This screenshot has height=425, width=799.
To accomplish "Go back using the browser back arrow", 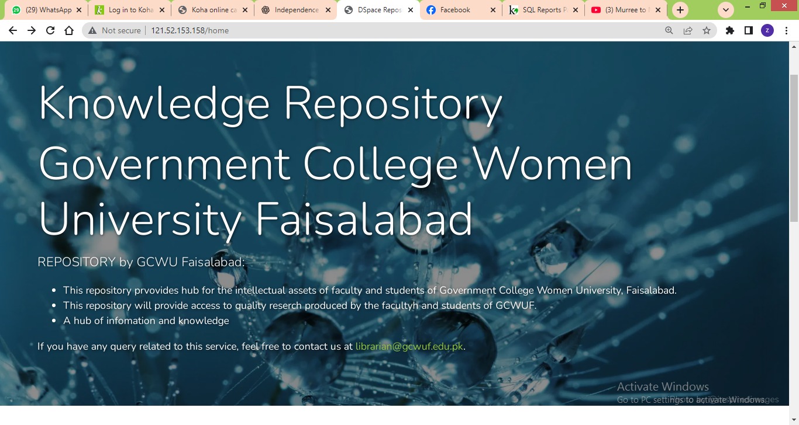I will point(13,30).
